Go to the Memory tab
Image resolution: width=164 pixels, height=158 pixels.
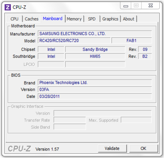point(74,19)
